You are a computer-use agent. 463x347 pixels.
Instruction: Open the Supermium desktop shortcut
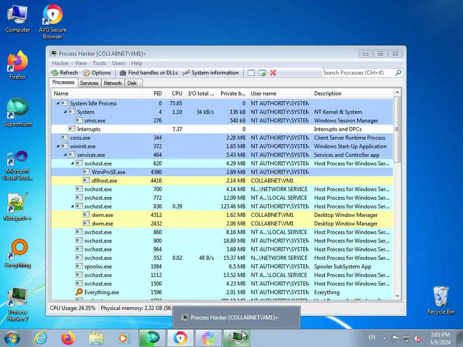tap(18, 112)
